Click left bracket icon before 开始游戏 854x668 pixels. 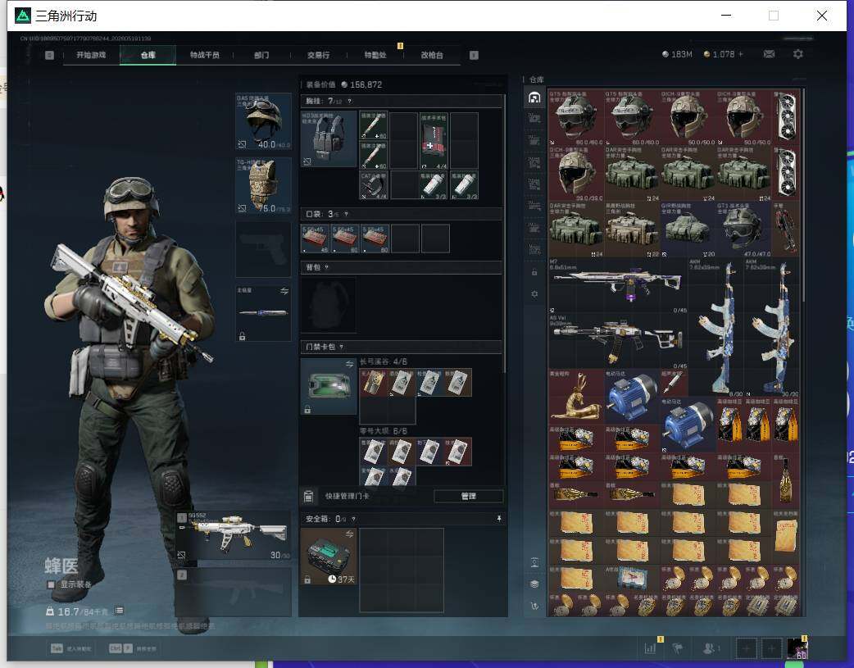click(49, 55)
